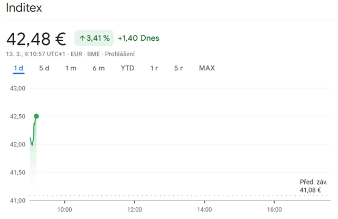Click the 42,48 € current price
The image size is (338, 219).
36,39
